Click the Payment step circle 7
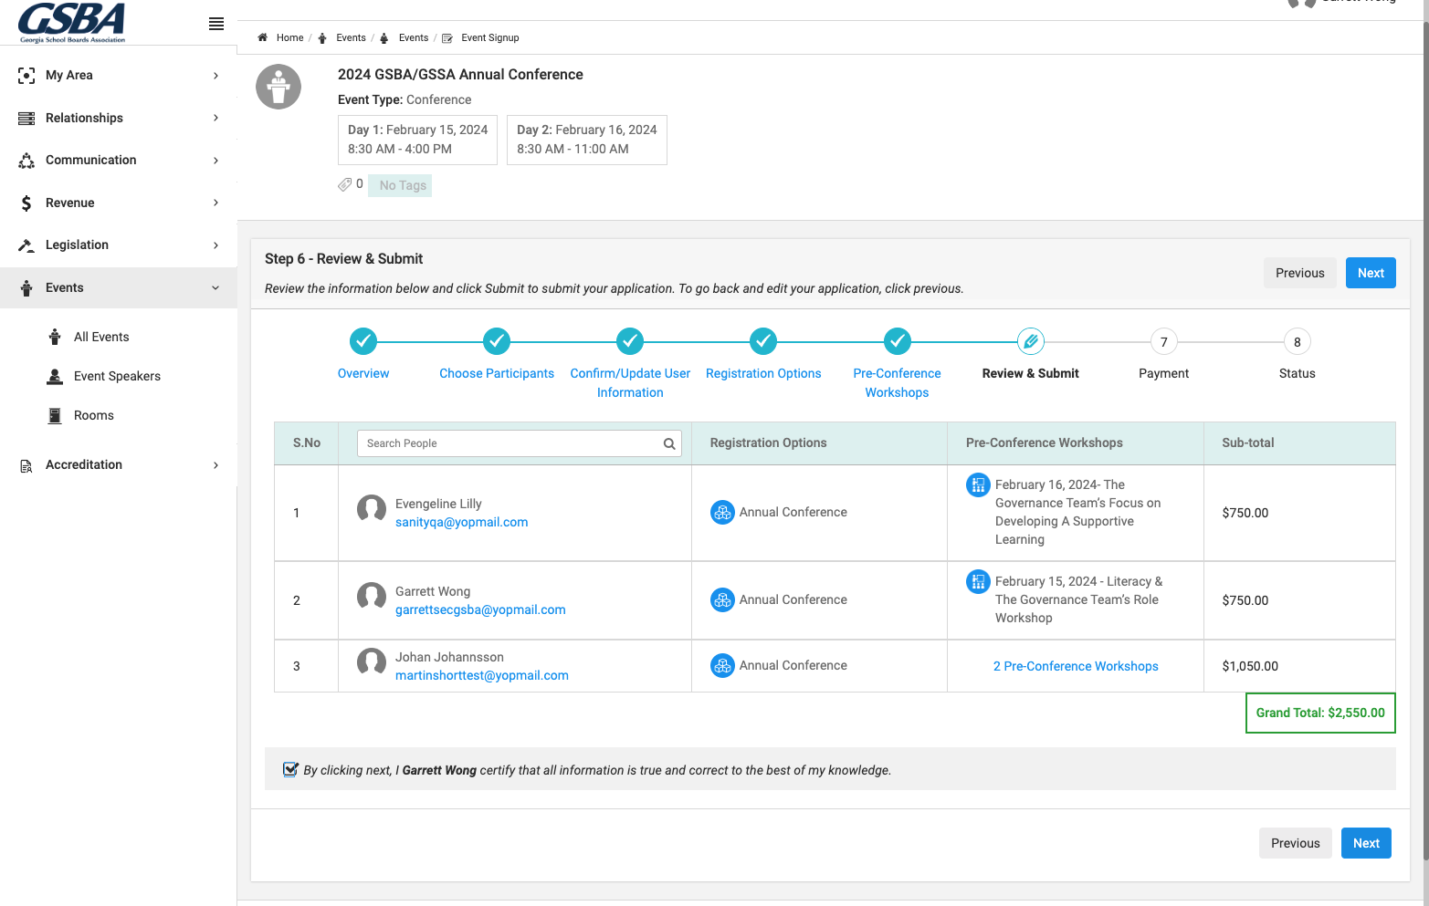The height and width of the screenshot is (906, 1429). click(x=1164, y=341)
